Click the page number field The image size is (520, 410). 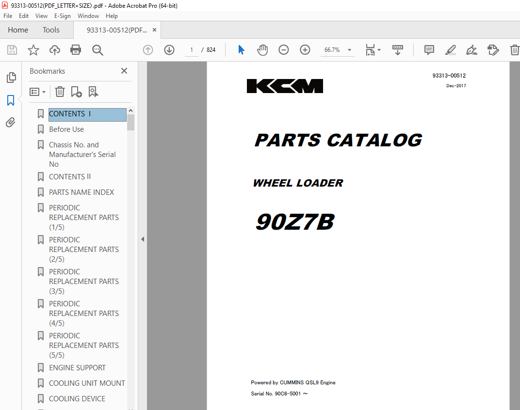[191, 50]
